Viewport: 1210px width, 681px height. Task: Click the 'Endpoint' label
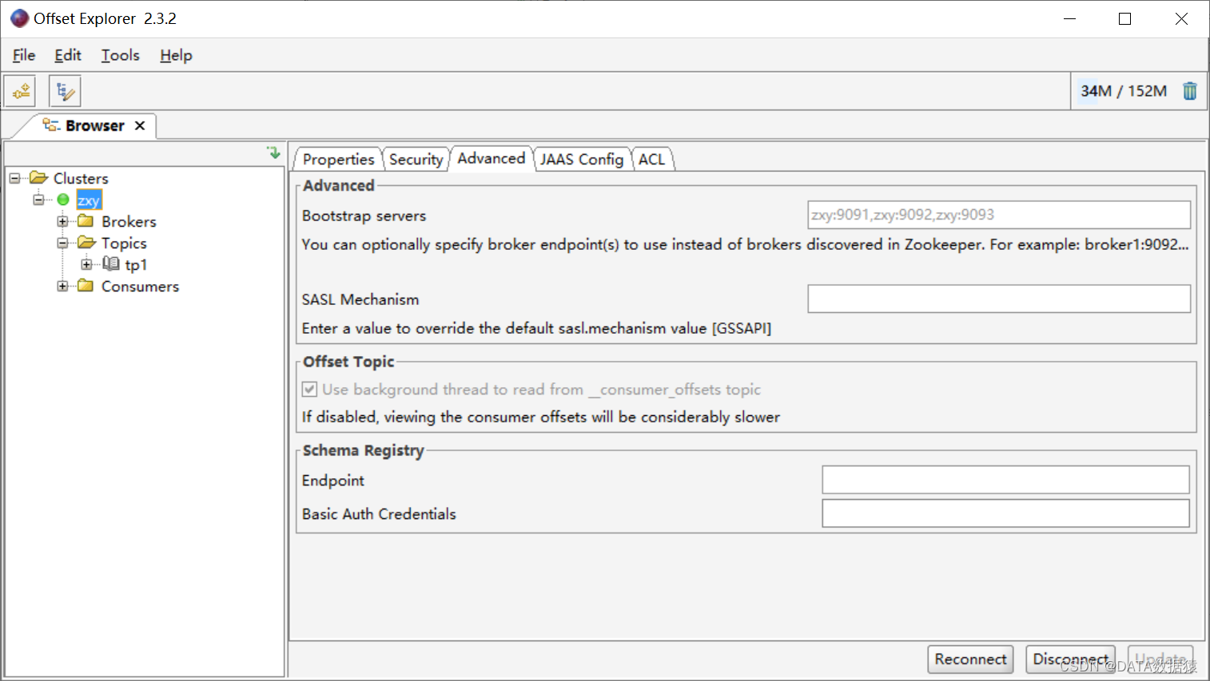point(333,481)
